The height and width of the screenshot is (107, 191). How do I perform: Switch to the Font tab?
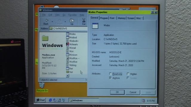tap(112, 18)
